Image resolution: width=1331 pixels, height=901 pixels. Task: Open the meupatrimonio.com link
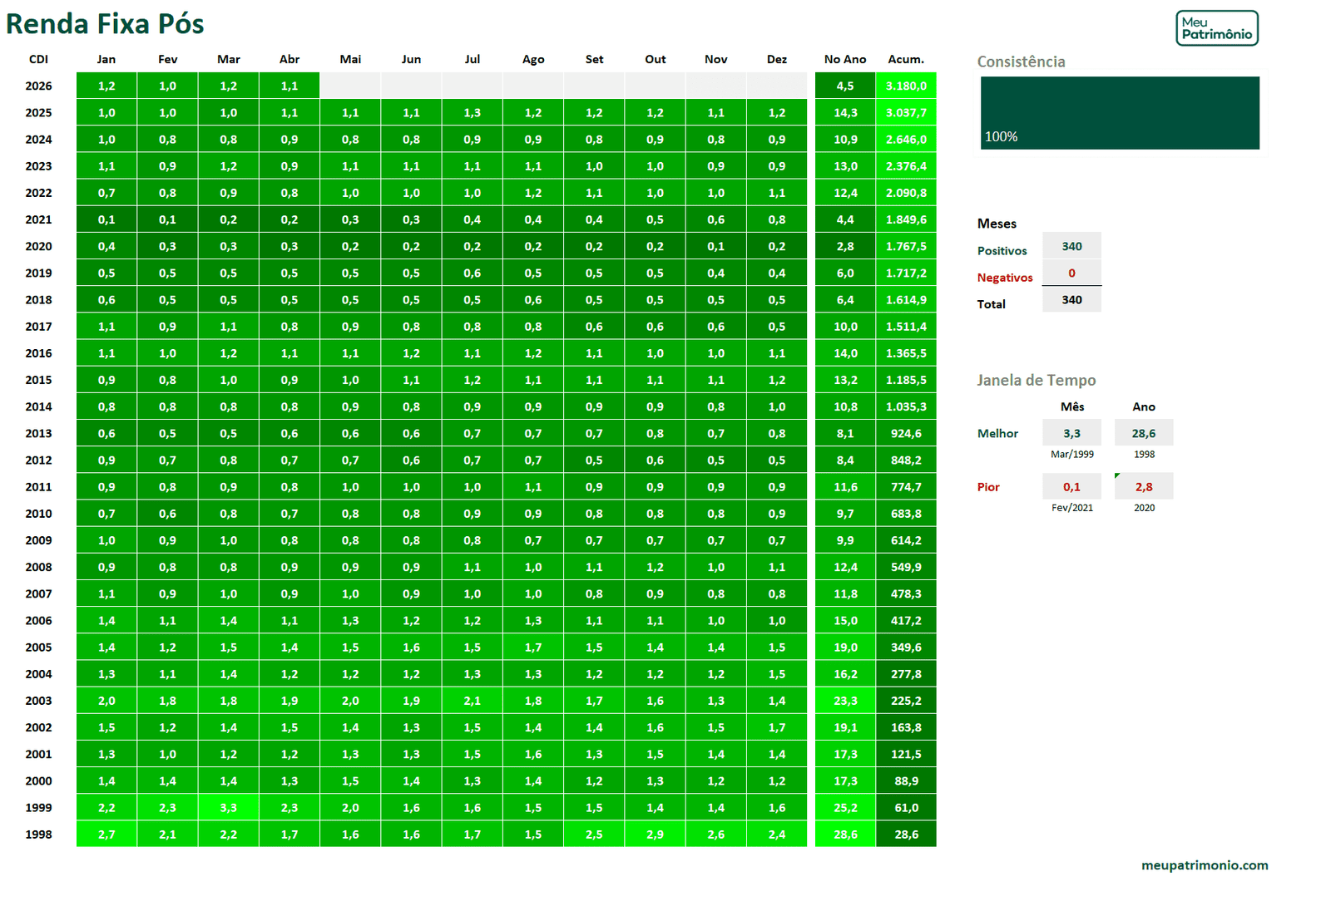[1204, 865]
